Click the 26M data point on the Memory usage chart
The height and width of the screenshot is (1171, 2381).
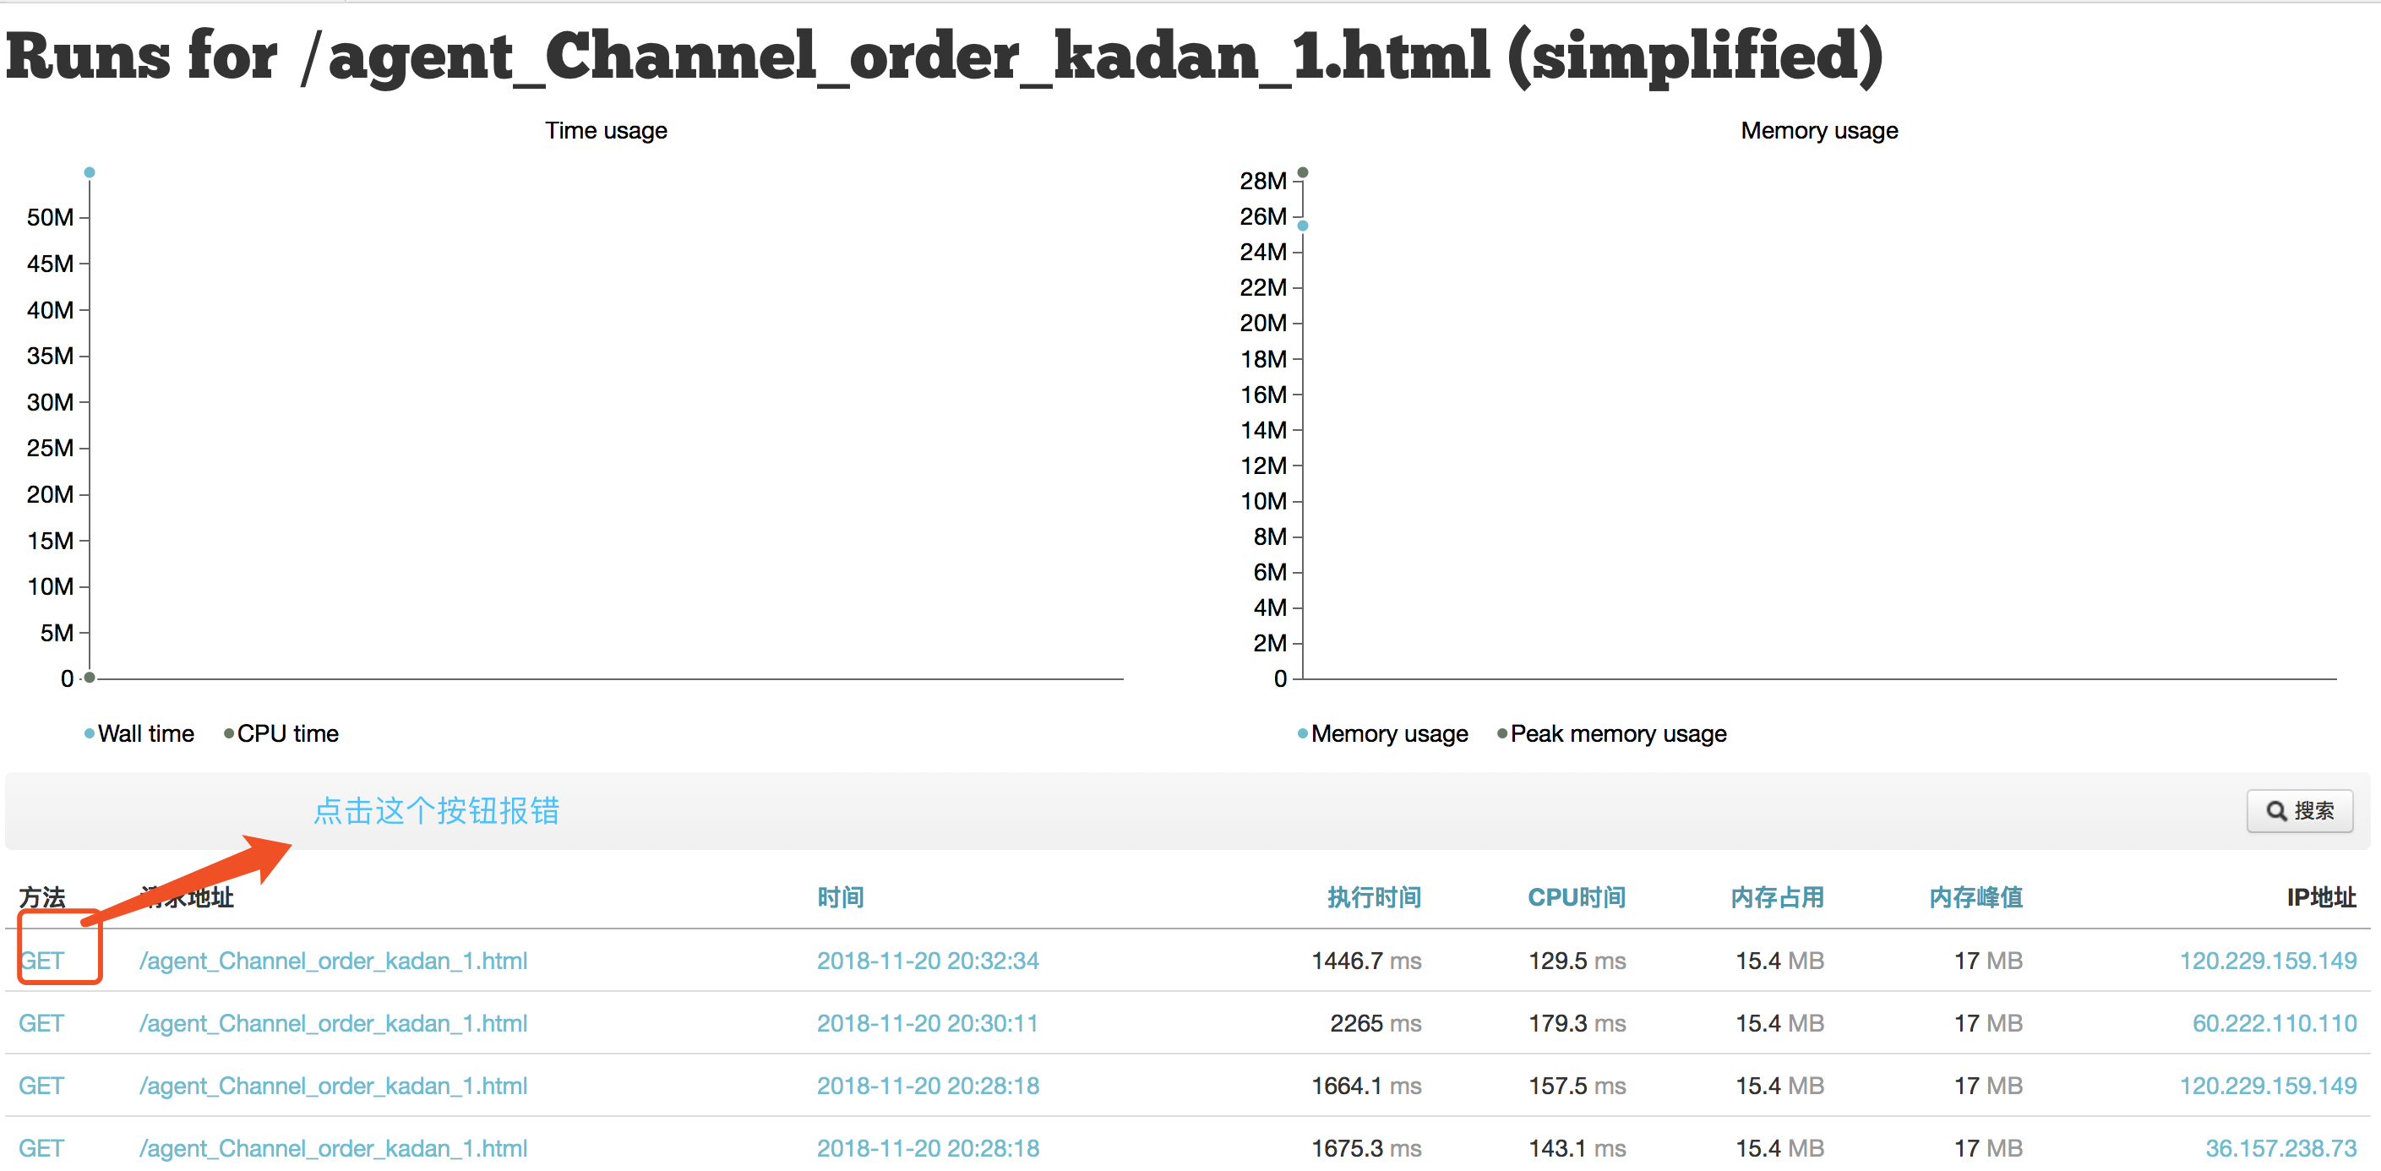click(x=1303, y=225)
